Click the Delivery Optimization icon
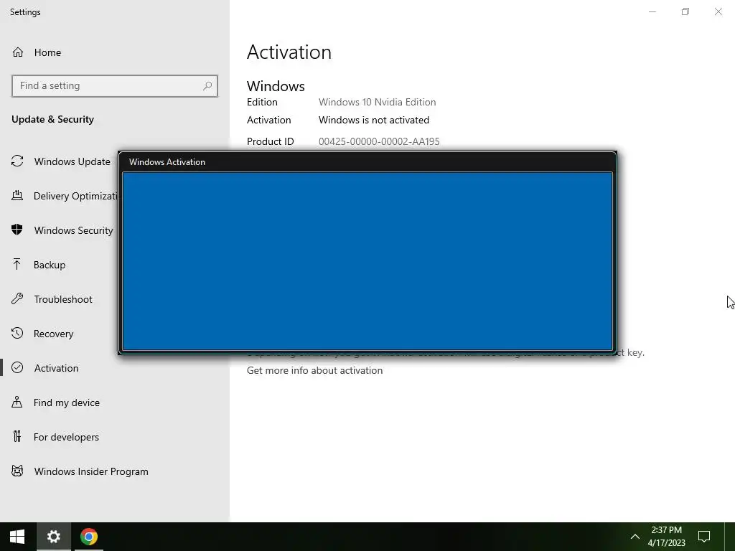735x551 pixels. click(x=17, y=195)
